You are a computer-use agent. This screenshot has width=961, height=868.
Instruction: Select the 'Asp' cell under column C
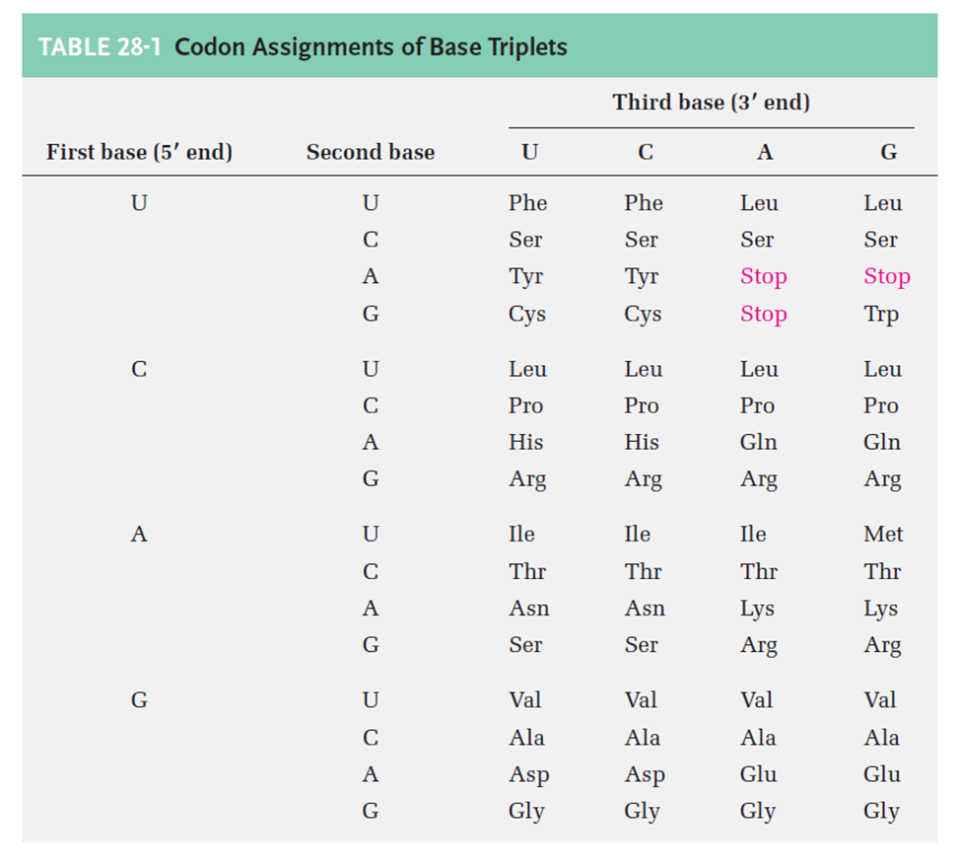coord(645,775)
